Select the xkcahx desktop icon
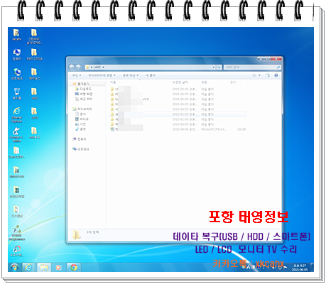The image size is (326, 284). pos(16,35)
